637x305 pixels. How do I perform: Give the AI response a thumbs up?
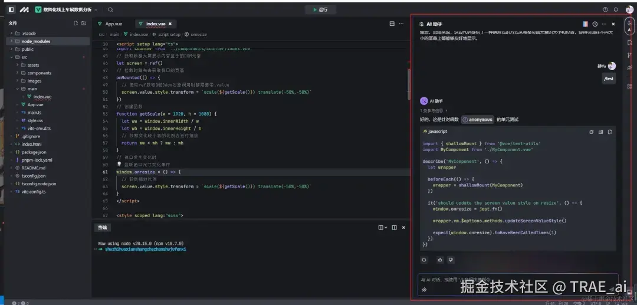(x=440, y=260)
